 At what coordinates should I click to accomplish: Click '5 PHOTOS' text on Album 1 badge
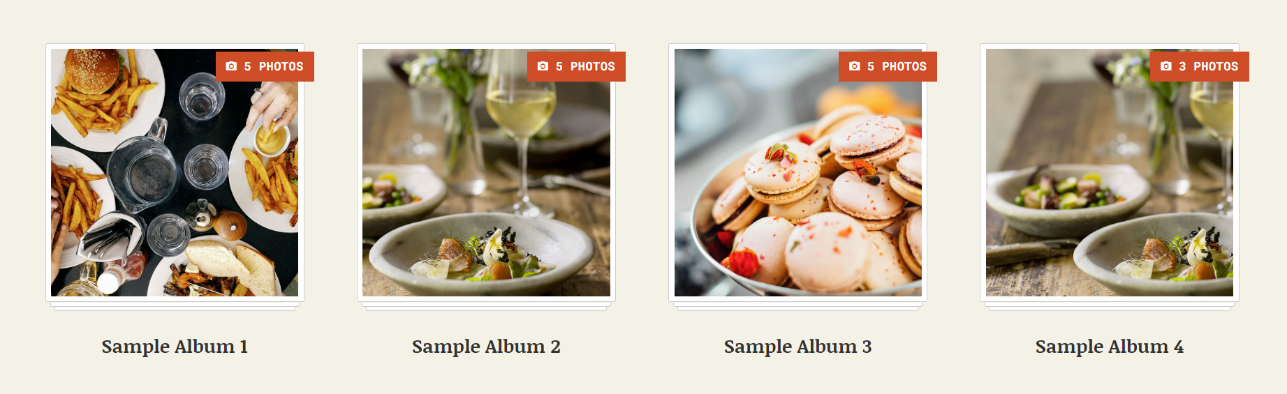274,67
